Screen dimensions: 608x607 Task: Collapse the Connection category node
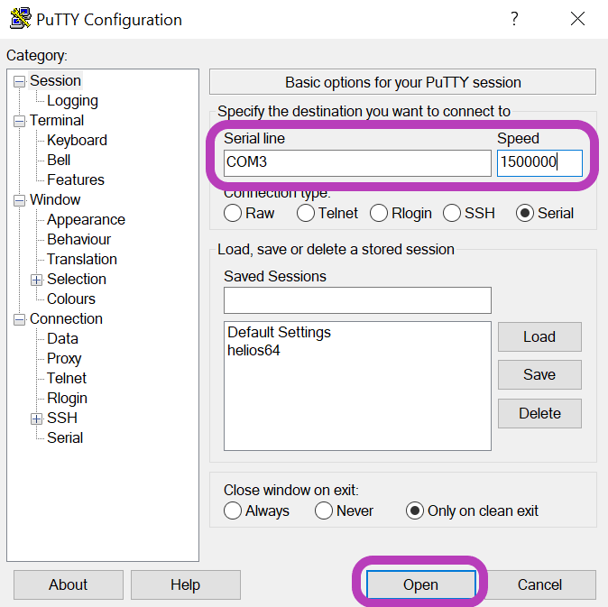(19, 319)
